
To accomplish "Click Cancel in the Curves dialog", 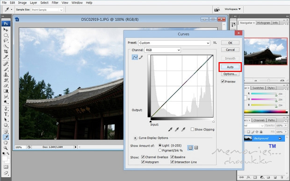I will (230, 49).
